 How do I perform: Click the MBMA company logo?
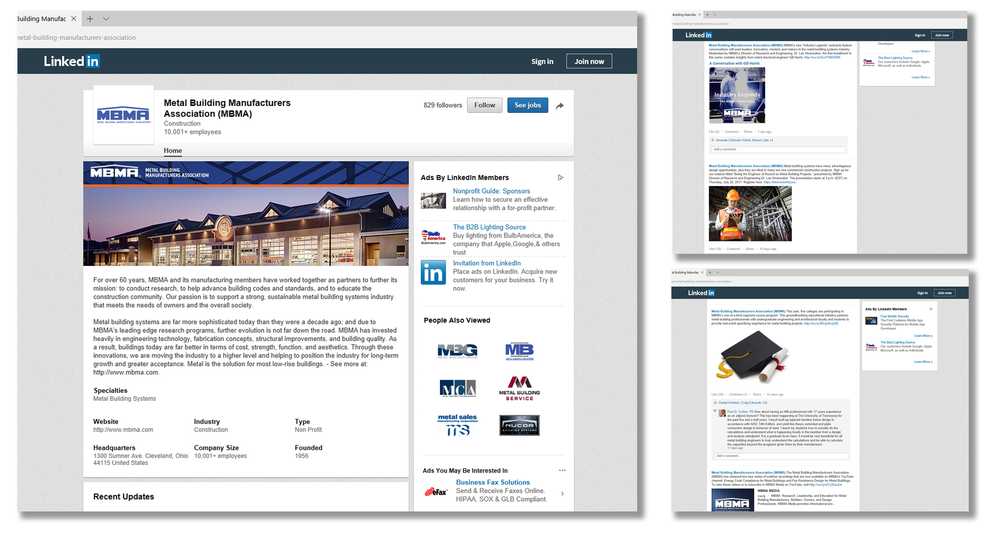(x=124, y=115)
